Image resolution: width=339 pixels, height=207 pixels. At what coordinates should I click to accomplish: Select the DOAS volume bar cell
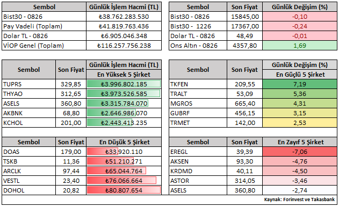[124, 152]
